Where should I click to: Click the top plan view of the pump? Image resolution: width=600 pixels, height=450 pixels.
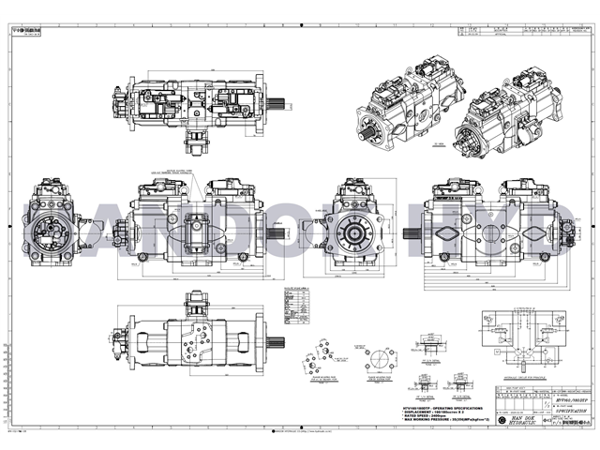pos(202,108)
